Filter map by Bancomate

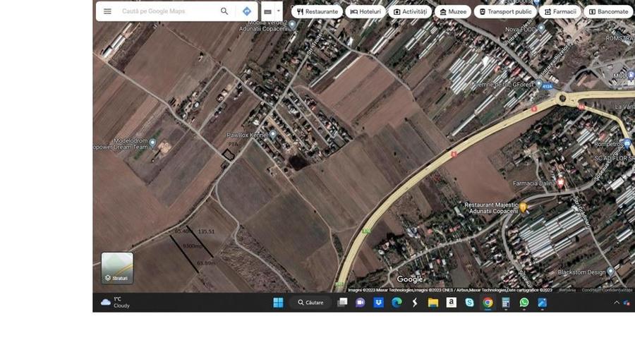pos(608,12)
